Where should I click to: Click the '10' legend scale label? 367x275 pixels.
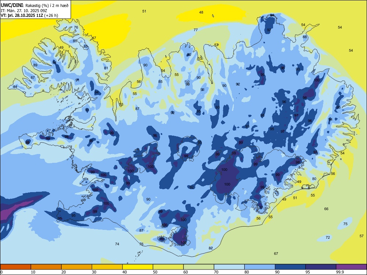(x=33, y=272)
